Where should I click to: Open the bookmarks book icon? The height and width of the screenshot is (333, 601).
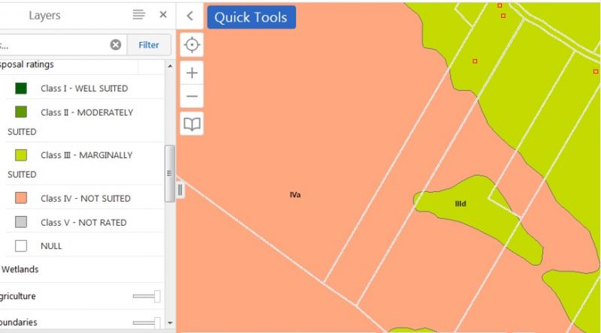[192, 124]
